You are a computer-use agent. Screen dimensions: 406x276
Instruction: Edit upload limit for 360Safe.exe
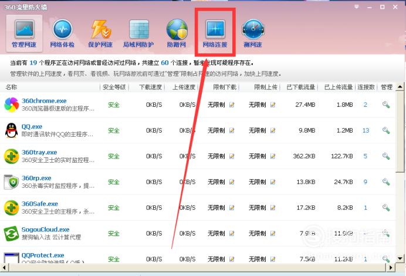273,207
